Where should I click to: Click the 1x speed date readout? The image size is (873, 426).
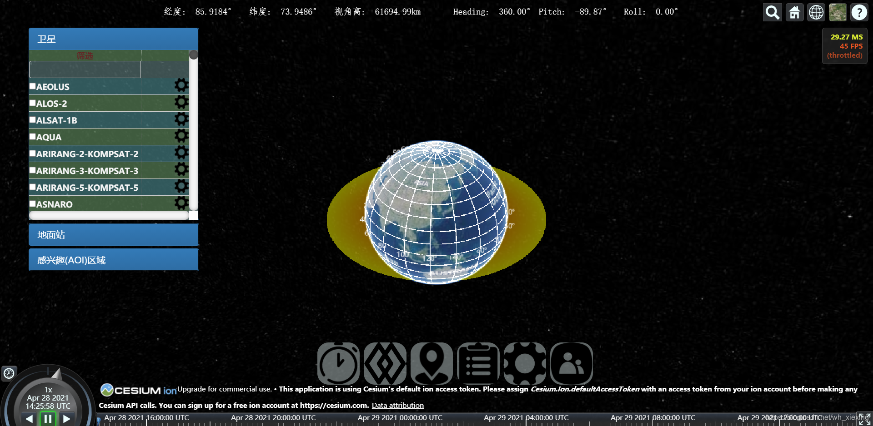click(48, 398)
